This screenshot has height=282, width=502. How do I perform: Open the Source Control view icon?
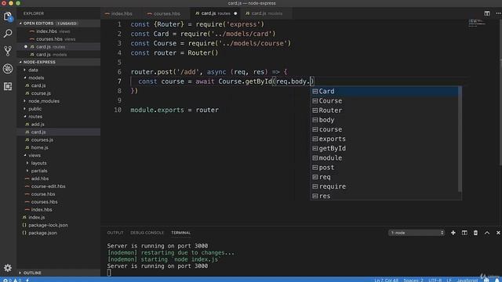[x=8, y=51]
